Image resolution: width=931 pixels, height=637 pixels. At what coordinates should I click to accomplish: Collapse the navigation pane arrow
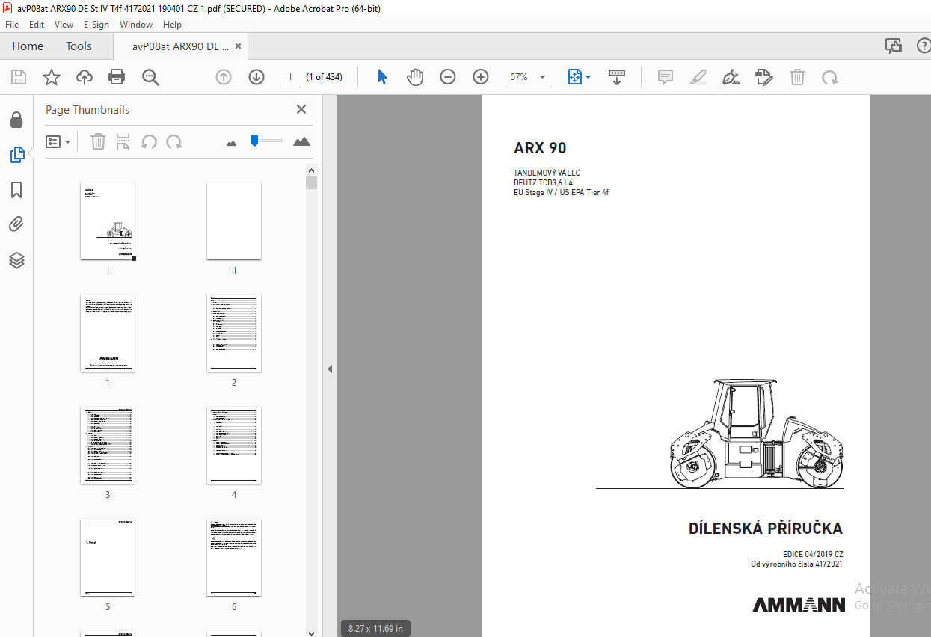[329, 369]
